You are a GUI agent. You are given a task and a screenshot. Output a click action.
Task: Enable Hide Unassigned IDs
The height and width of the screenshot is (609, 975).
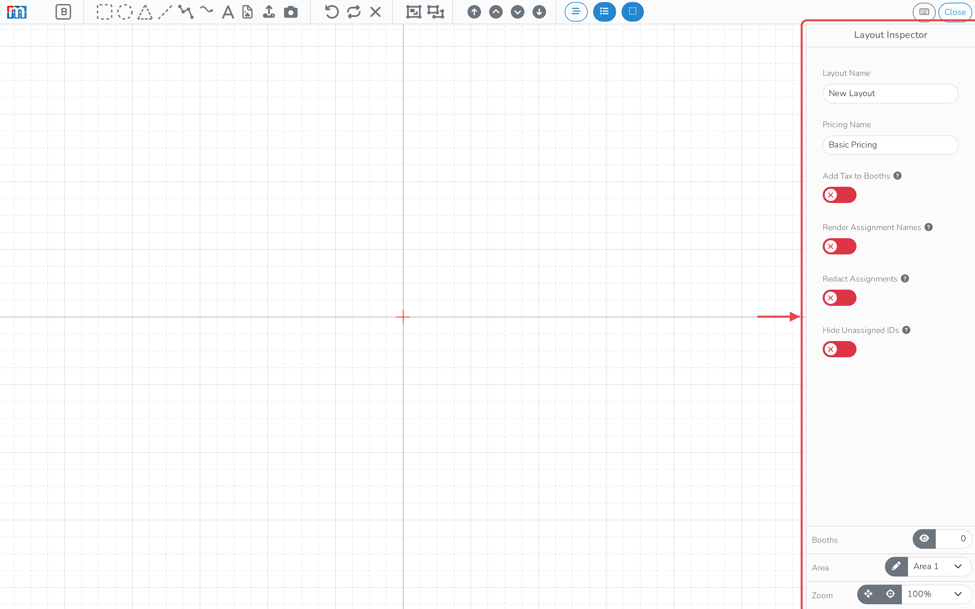coord(840,349)
